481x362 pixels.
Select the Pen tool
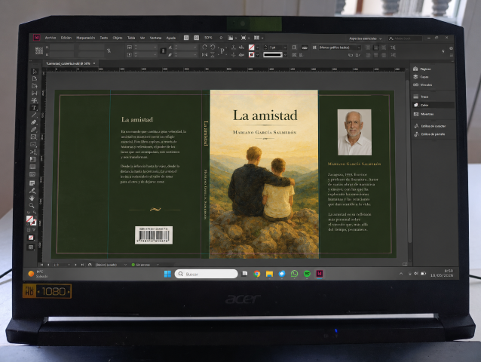coord(34,122)
